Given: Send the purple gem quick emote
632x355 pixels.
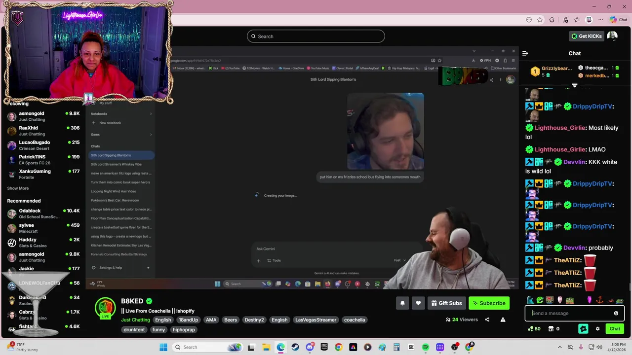Looking at the screenshot, I should (590, 300).
